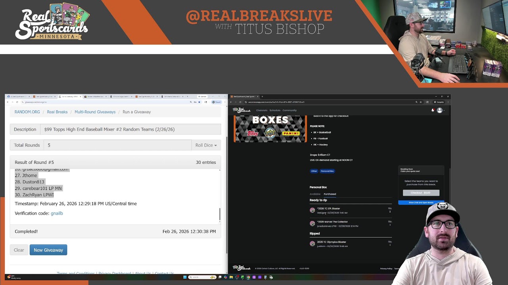
Task: Zoom magnifier icon in left browser toolbar
Action: (190, 102)
